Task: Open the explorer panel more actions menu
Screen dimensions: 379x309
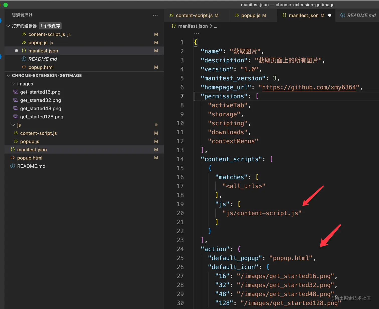Action: click(155, 15)
